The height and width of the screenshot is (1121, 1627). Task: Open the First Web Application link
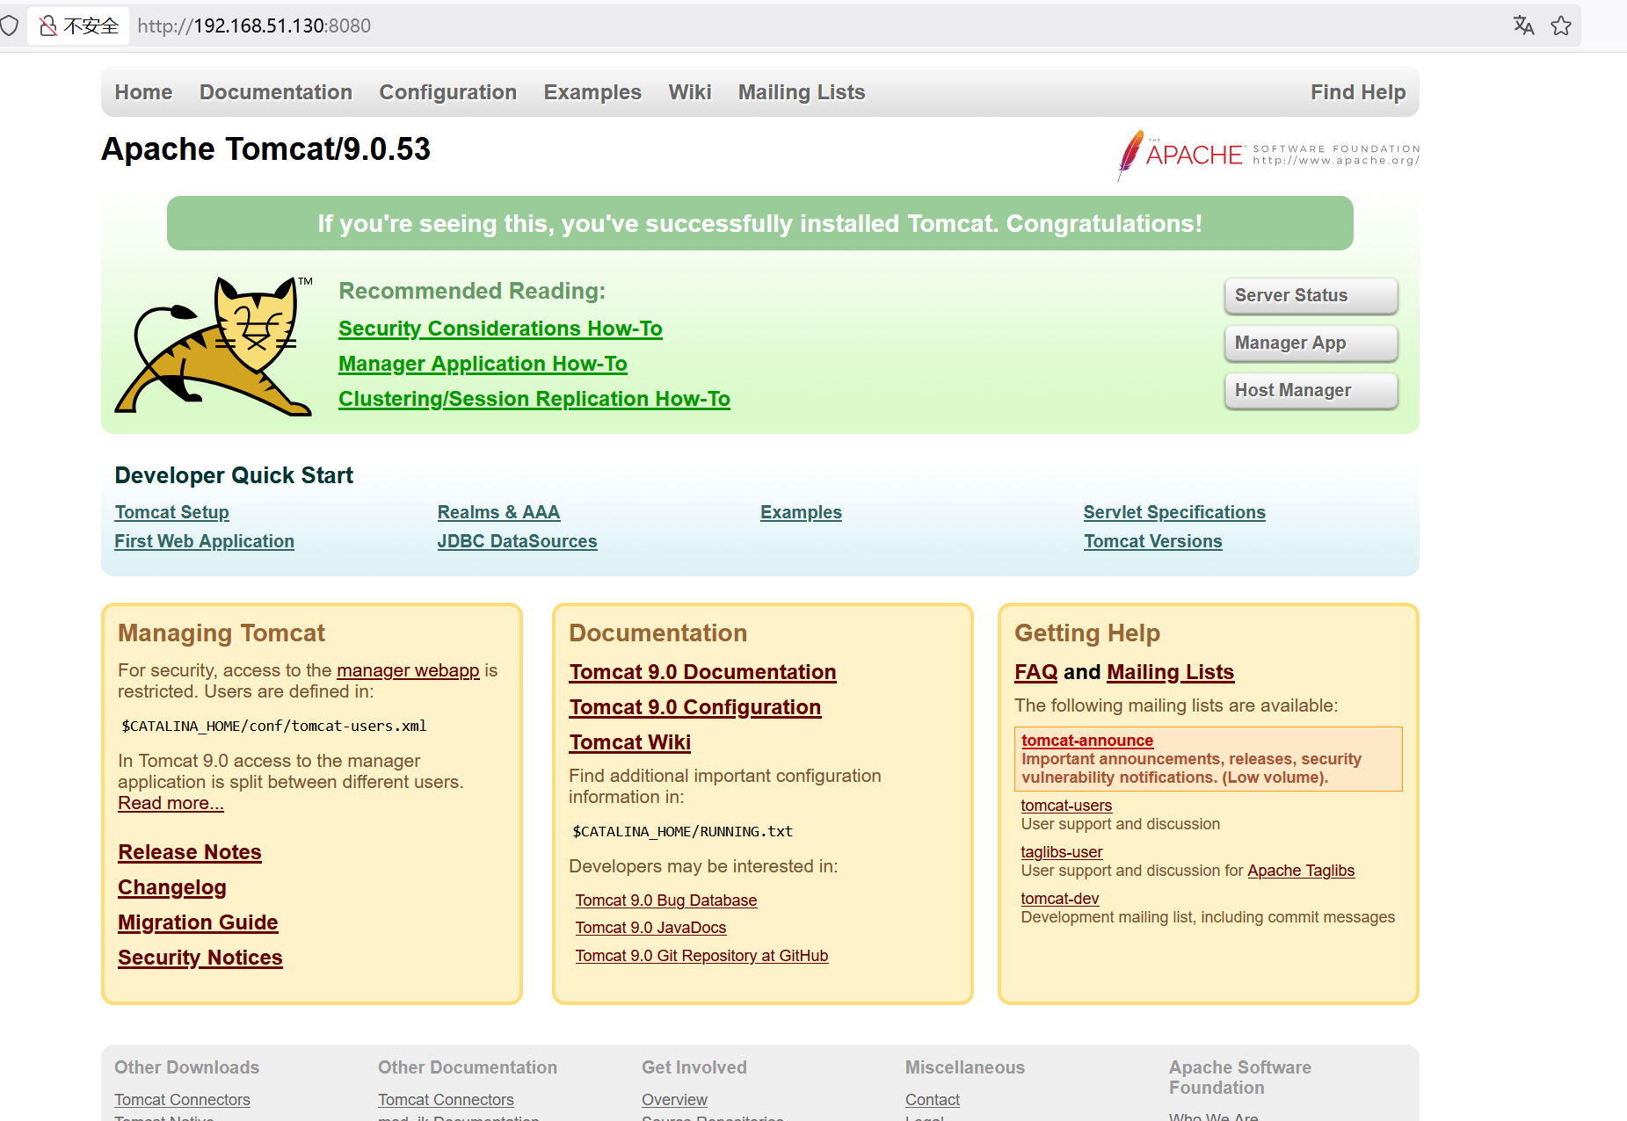pyautogui.click(x=204, y=541)
